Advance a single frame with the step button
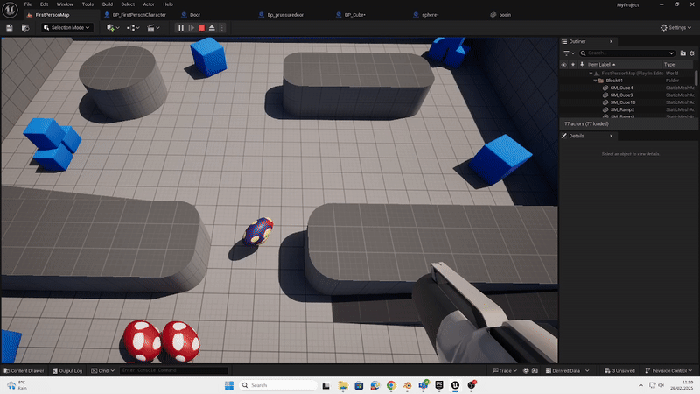 click(192, 28)
